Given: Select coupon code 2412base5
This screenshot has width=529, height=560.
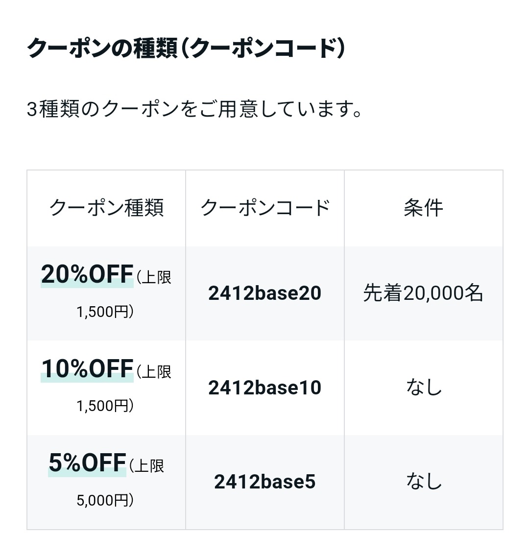Looking at the screenshot, I should point(265,482).
